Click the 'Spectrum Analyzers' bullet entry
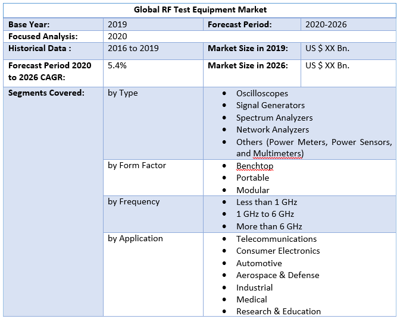This screenshot has width=400, height=322. point(274,118)
